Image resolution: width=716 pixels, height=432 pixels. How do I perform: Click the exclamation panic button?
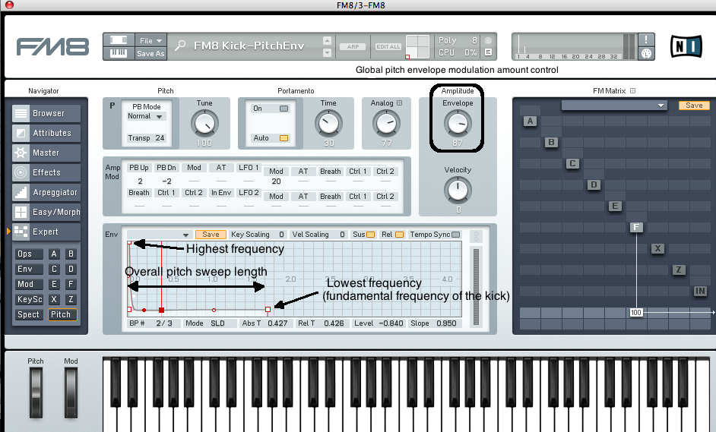point(645,39)
